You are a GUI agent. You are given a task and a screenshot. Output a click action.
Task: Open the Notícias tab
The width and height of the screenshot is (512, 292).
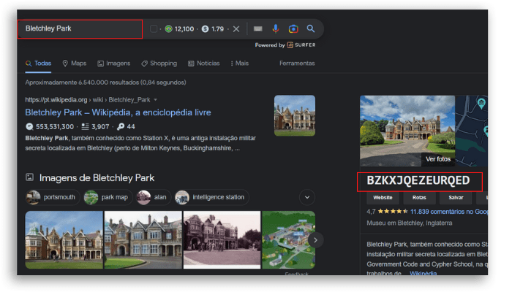[x=204, y=64]
